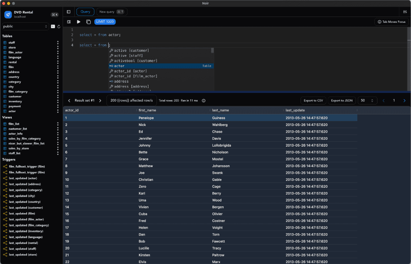
Task: Click the refresh schema icon
Action: [59, 26]
